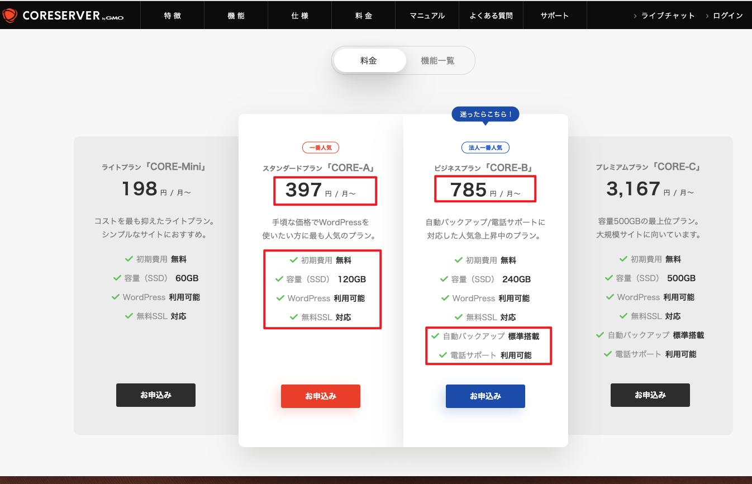752x484 pixels.
Task: Switch the pill selector to 機能一覧
Action: tap(438, 60)
